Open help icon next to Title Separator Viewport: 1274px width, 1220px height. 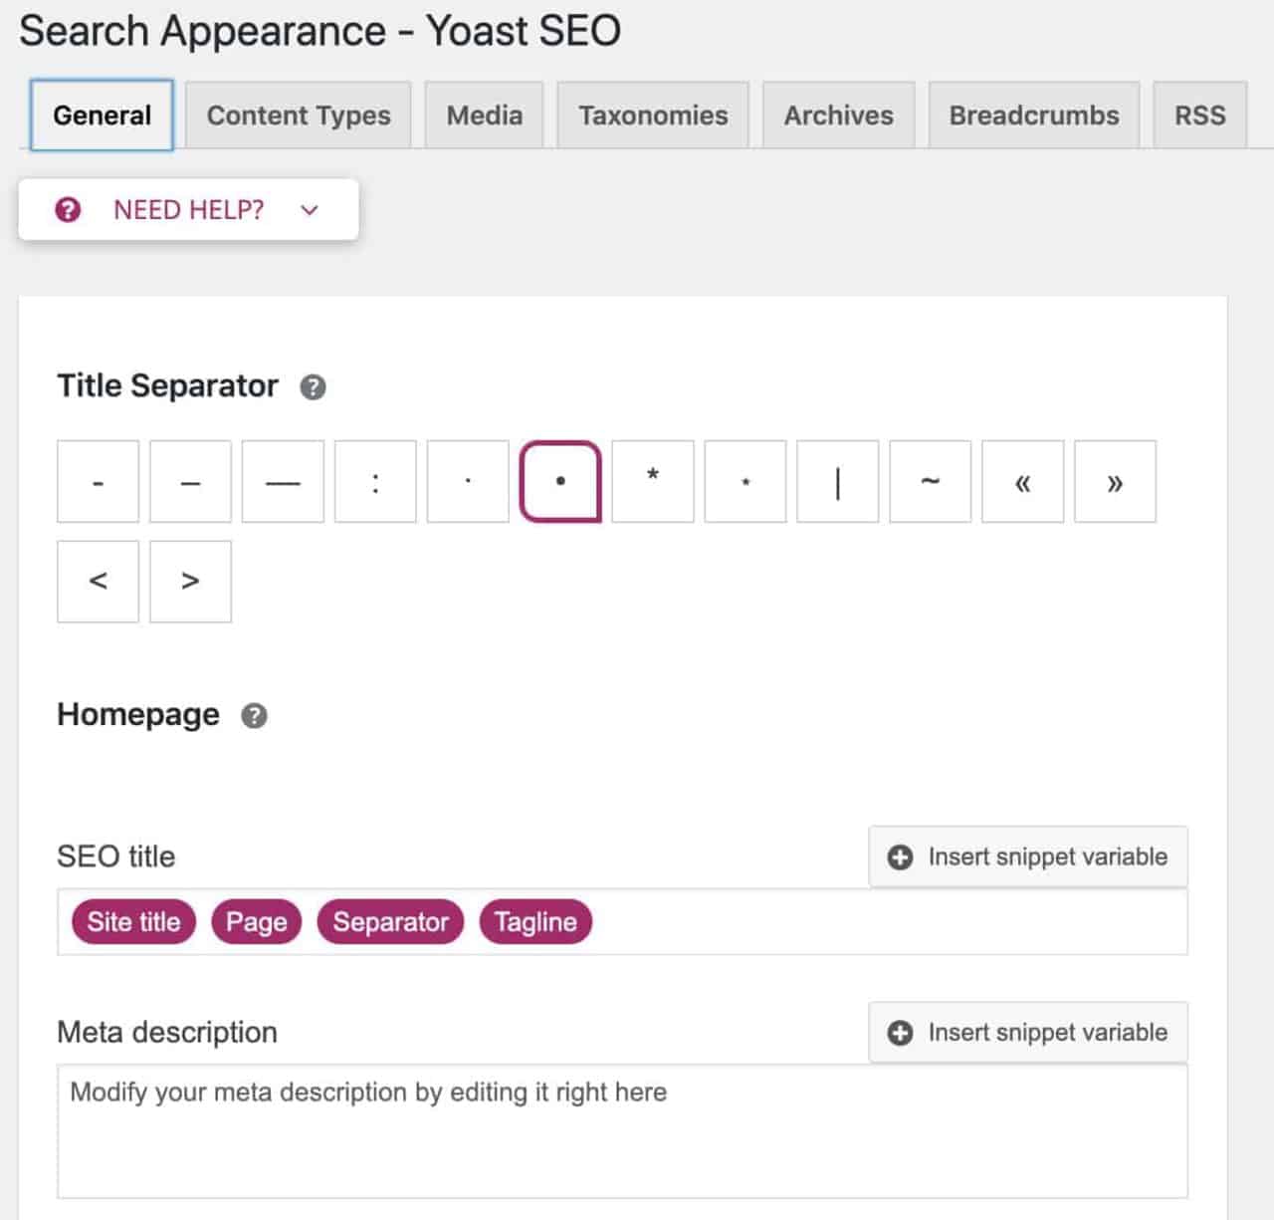click(314, 386)
